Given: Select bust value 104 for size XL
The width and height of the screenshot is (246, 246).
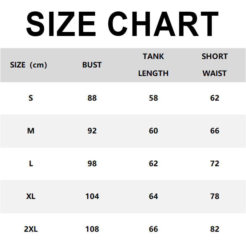Looking at the screenshot, I should coord(92,196).
